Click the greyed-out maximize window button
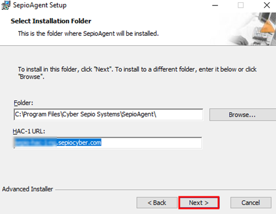Viewport: 276px width, 214px height. [241, 5]
